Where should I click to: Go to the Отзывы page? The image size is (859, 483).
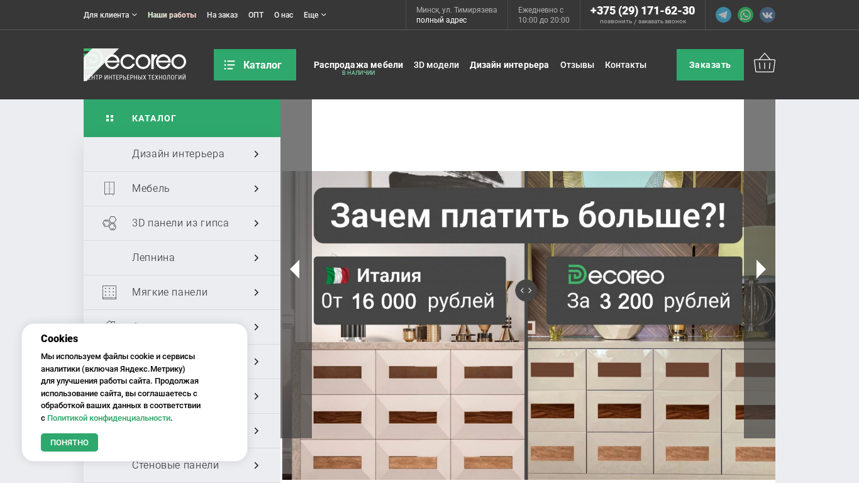(x=577, y=65)
